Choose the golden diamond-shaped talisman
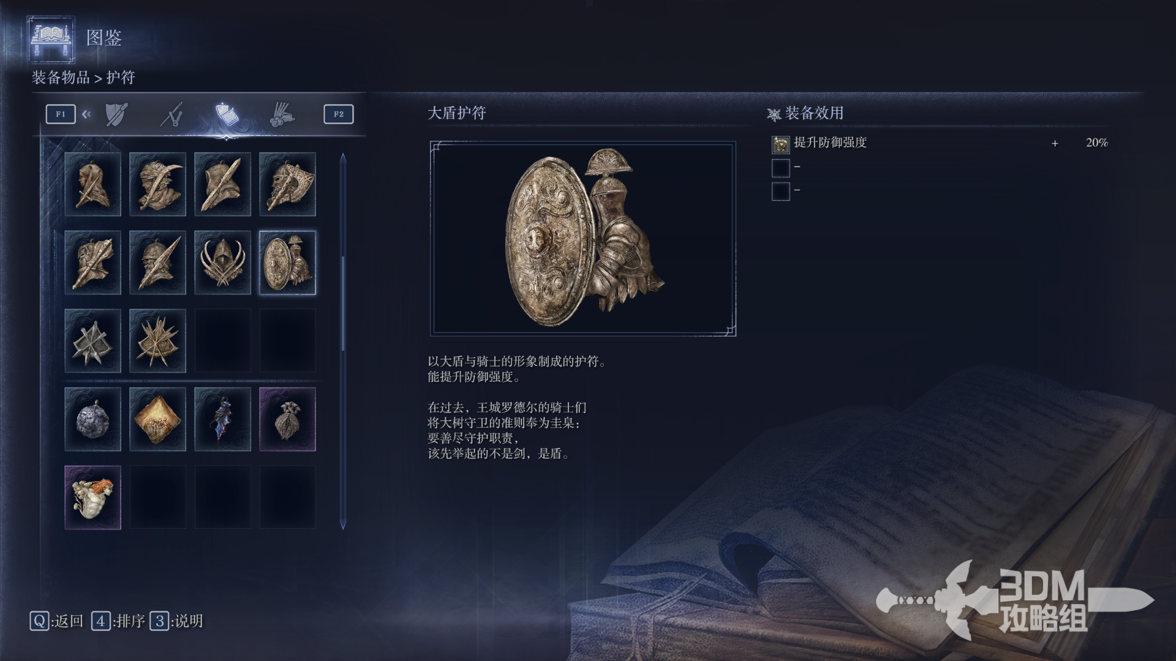Viewport: 1176px width, 661px height. click(157, 419)
